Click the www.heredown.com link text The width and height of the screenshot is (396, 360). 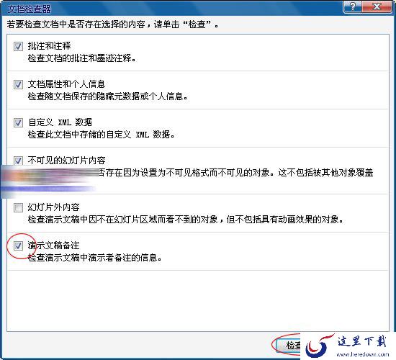pyautogui.click(x=363, y=354)
